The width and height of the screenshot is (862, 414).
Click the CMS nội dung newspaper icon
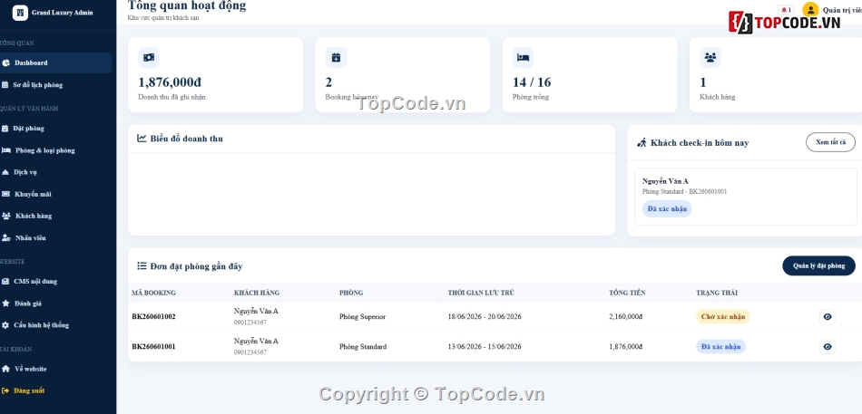pyautogui.click(x=5, y=281)
